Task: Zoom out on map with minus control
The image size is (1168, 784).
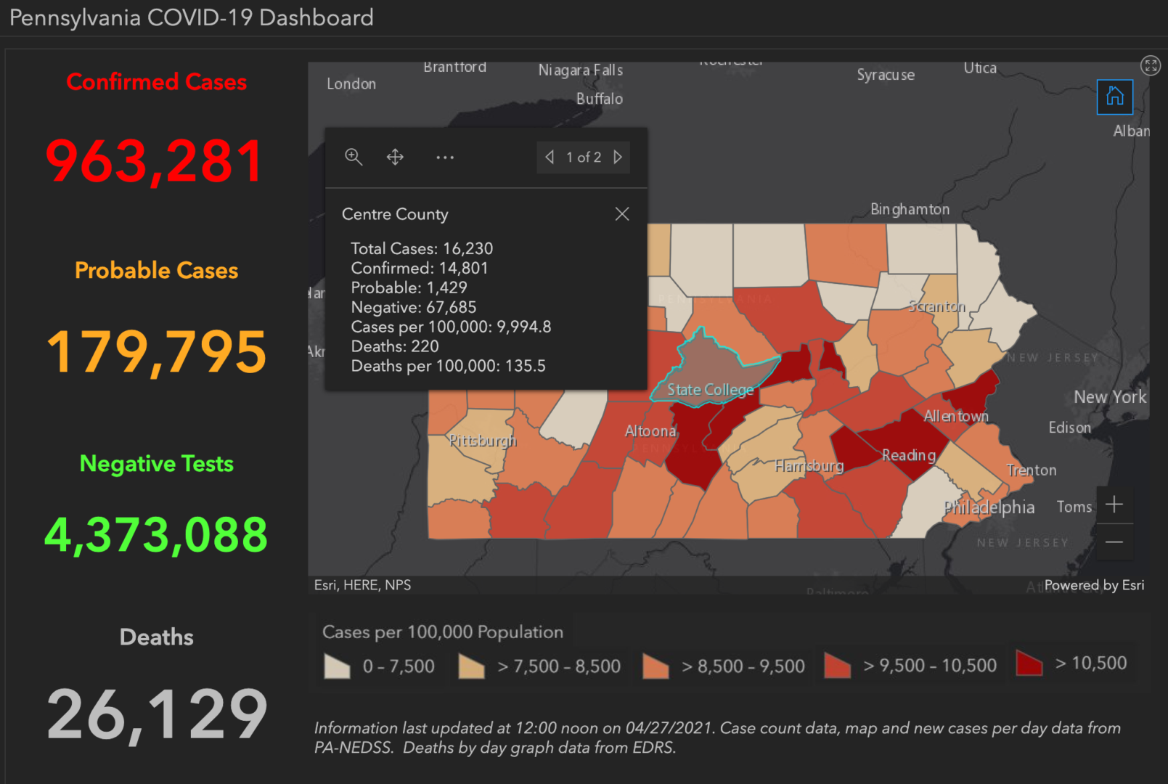Action: click(x=1115, y=541)
